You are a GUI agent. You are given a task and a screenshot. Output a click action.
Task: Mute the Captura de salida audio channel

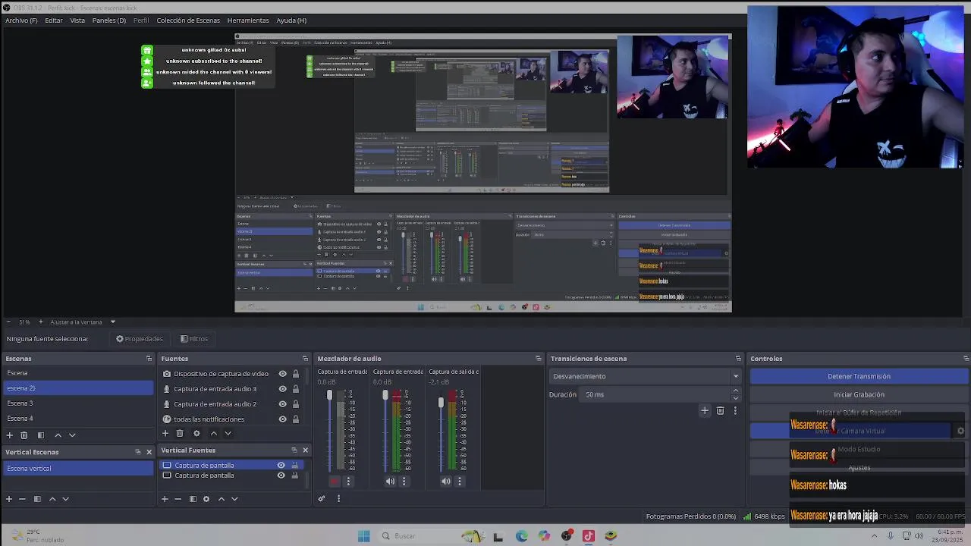pos(446,481)
